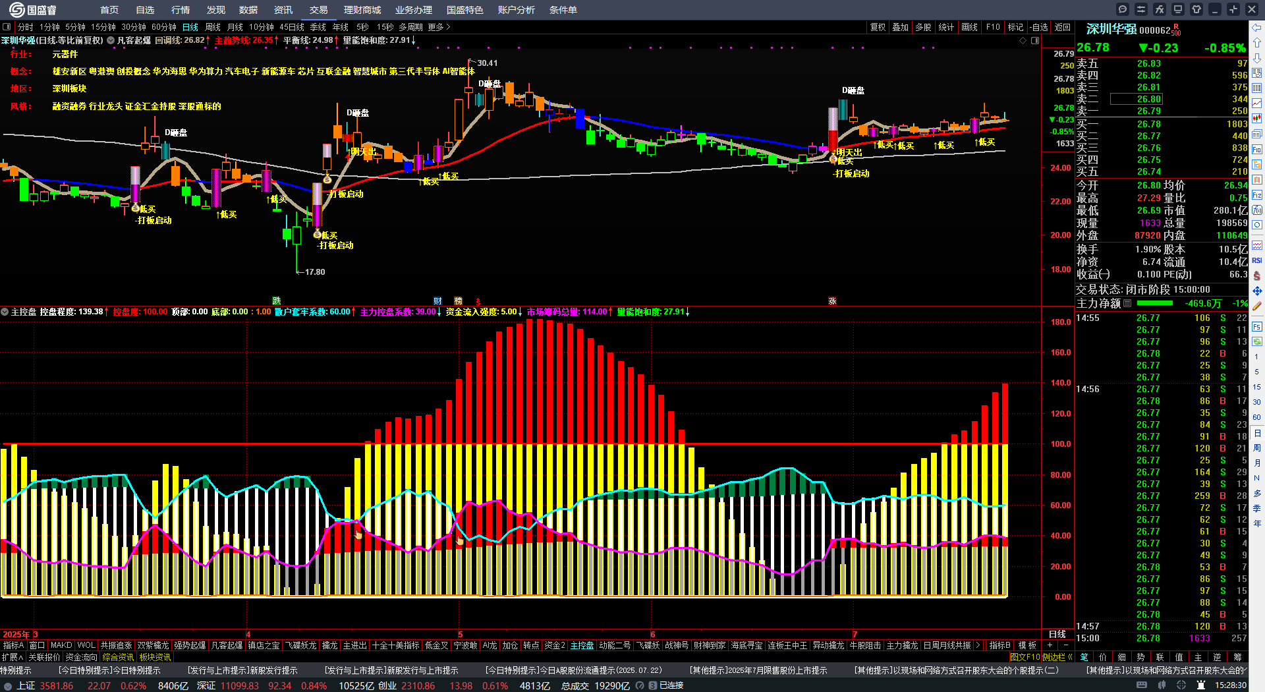Open the 指标B indicator group

999,645
